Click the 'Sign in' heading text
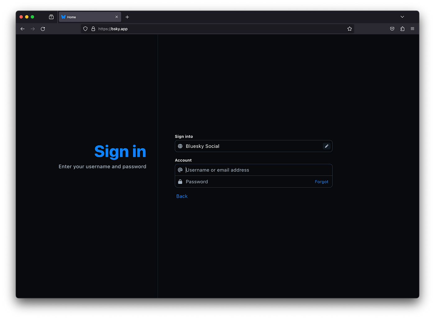The height and width of the screenshot is (319, 435). point(120,152)
